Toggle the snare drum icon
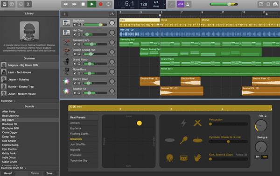This screenshot has width=280, height=176. pos(183,158)
